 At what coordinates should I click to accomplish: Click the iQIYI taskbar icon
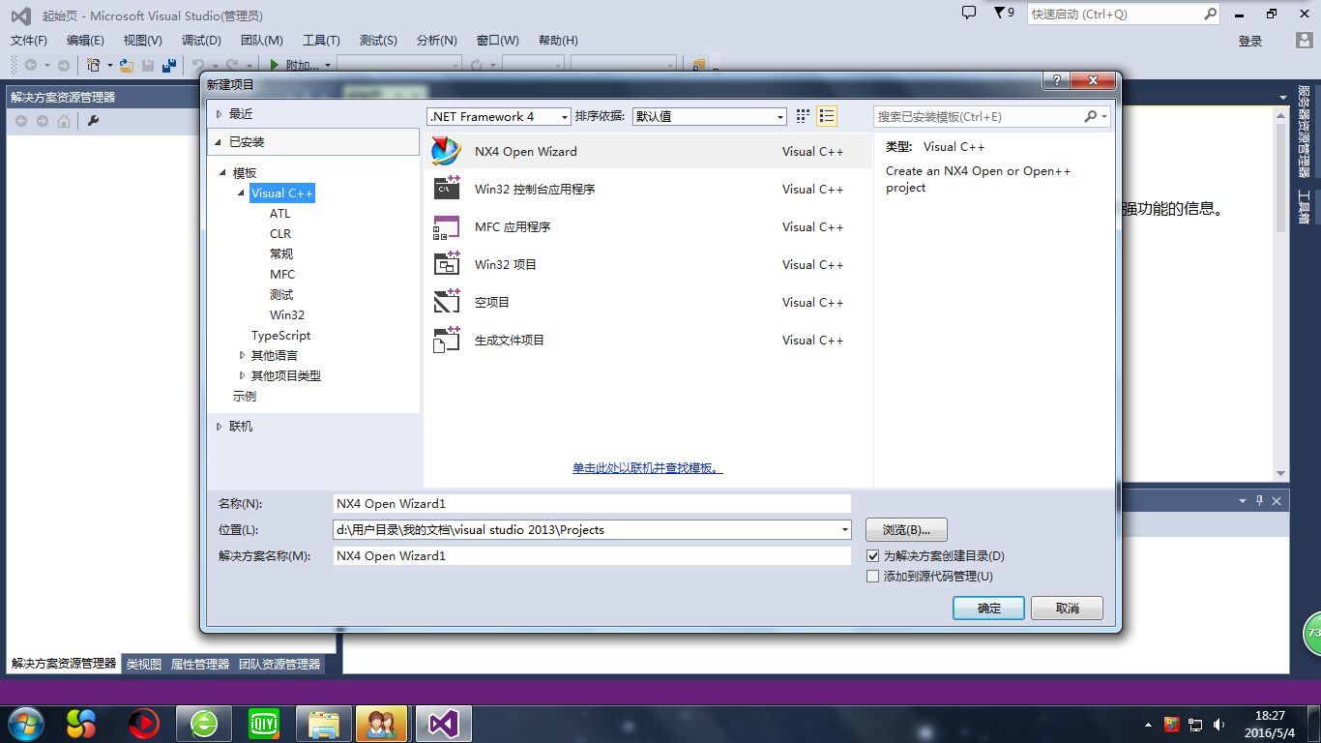click(264, 724)
